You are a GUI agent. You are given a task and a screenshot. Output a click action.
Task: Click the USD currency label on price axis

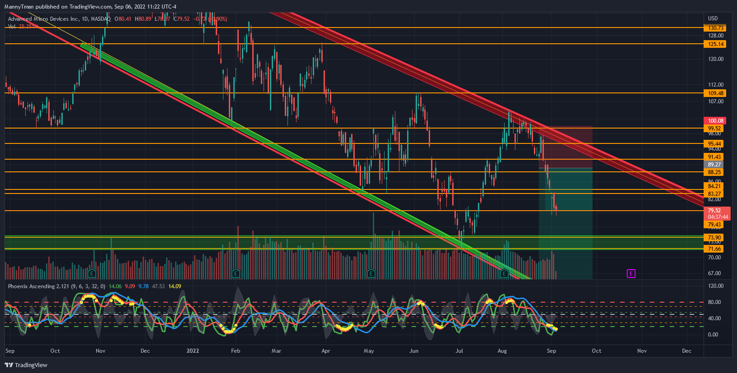[x=713, y=18]
